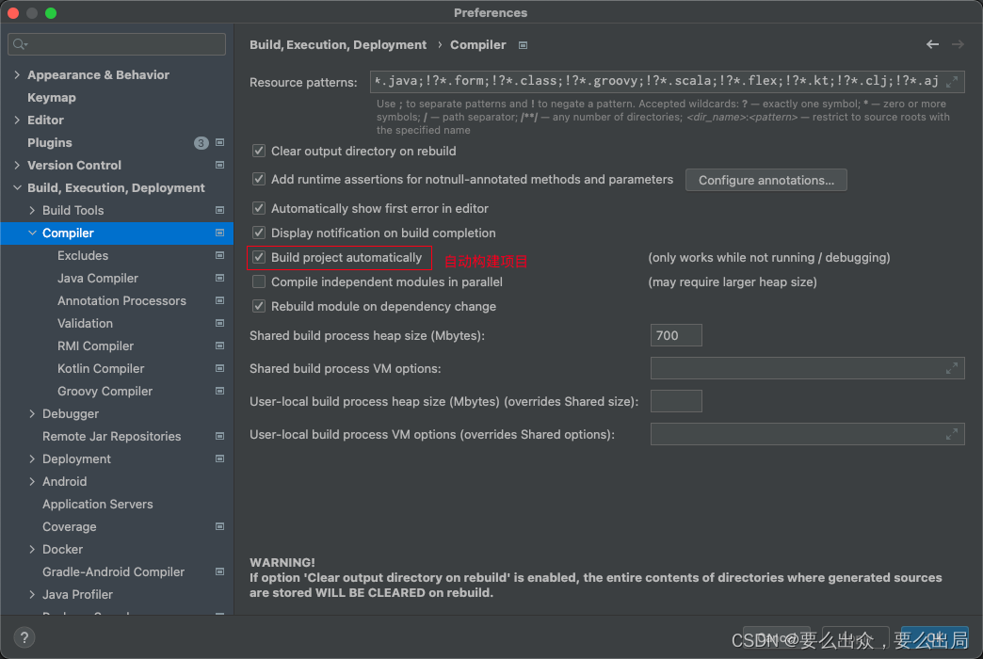
Task: Enable Compile independent modules in parallel
Action: [259, 281]
